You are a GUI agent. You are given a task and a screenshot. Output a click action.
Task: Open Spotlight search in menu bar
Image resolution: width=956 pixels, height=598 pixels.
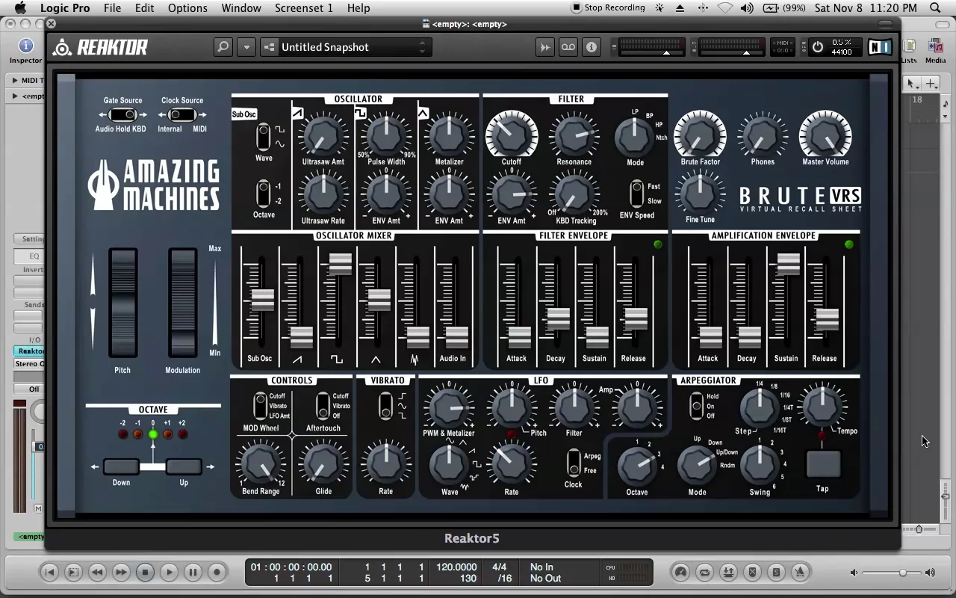(936, 8)
